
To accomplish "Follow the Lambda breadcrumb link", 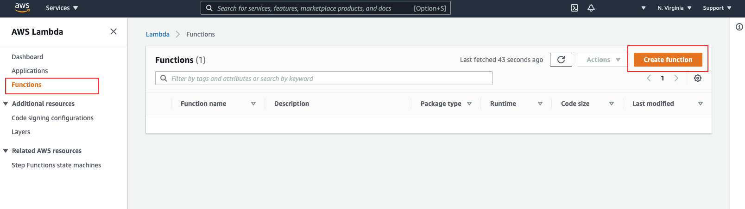I will click(x=158, y=34).
